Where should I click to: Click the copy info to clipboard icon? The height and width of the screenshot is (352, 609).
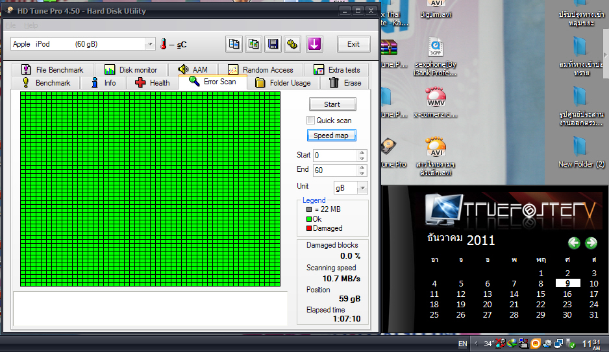tap(234, 44)
